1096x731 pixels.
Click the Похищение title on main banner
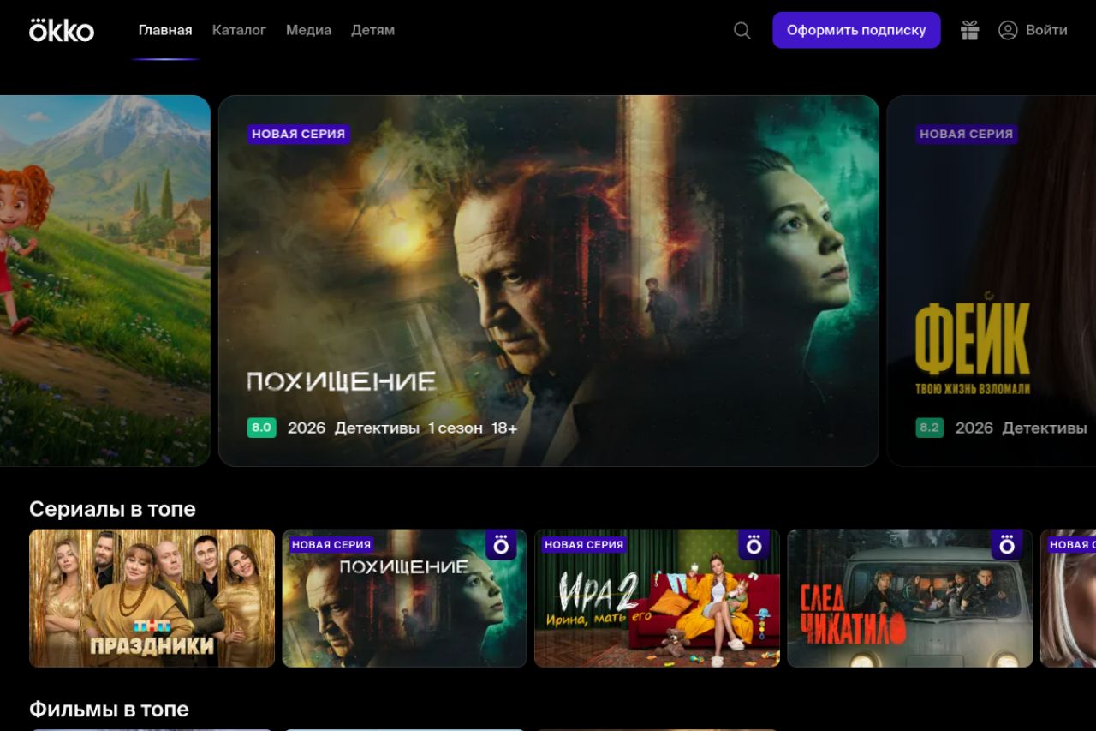pos(342,381)
